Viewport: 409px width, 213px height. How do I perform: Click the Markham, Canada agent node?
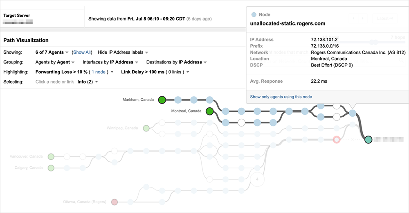tap(162, 100)
